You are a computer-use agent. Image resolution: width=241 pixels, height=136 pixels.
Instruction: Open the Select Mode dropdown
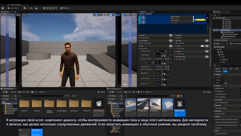pos(14,8)
